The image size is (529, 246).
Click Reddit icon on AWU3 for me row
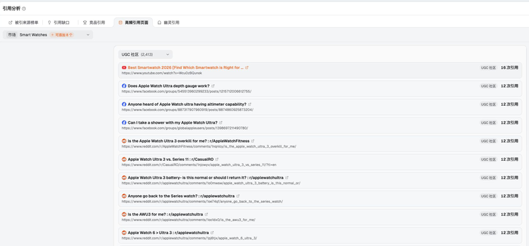pos(124,214)
